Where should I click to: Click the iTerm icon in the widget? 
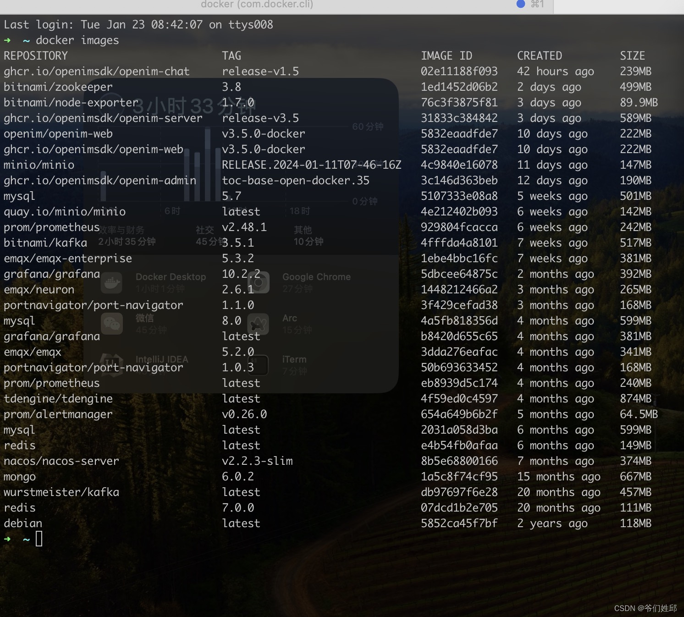(x=258, y=365)
